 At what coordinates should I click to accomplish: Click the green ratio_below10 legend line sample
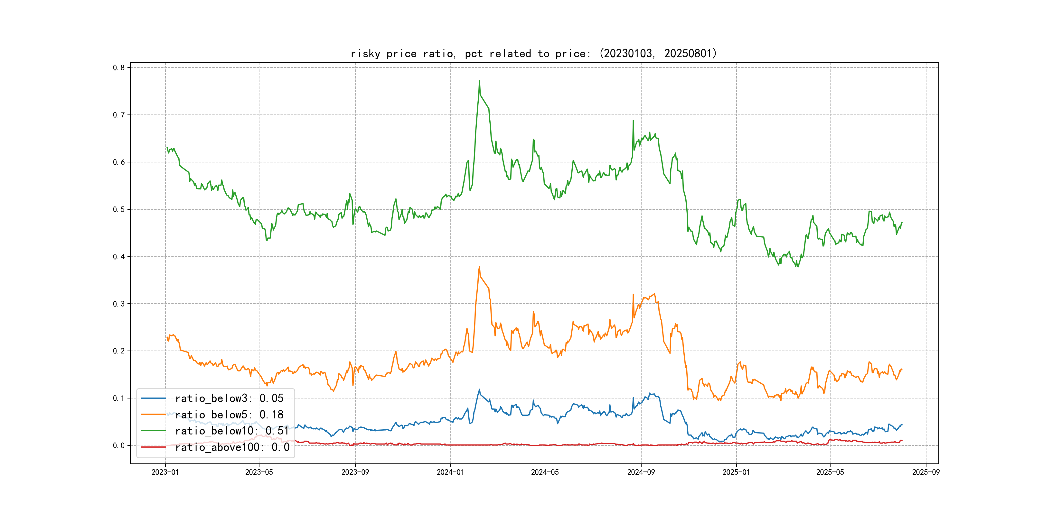[153, 431]
